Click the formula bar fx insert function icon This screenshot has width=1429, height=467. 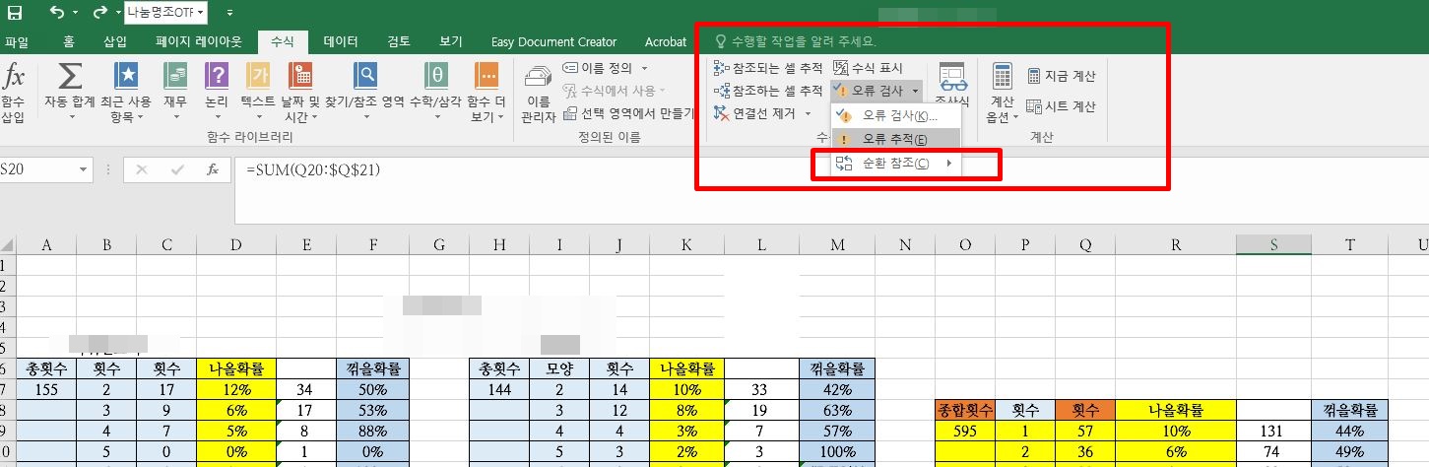(213, 169)
